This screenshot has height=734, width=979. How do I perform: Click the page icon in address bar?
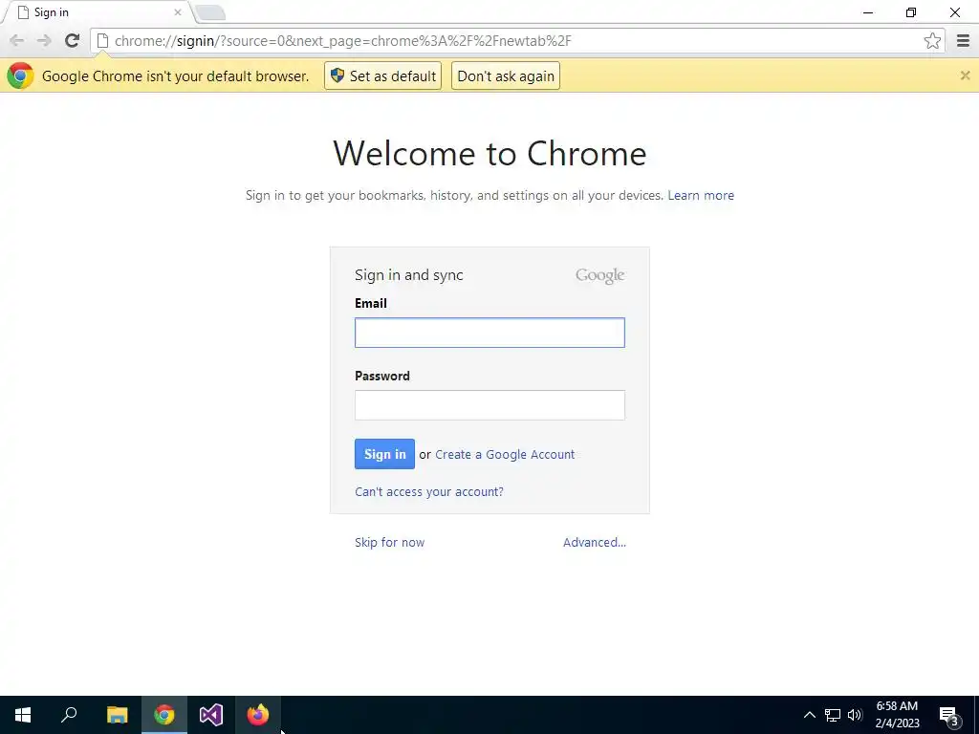(102, 40)
